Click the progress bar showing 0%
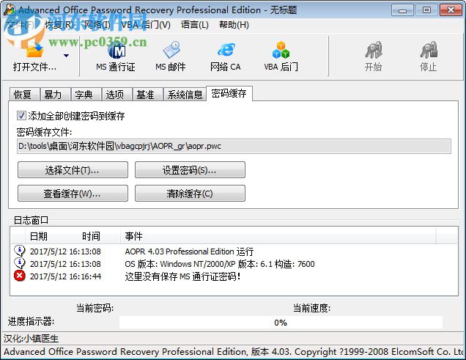 [x=281, y=323]
